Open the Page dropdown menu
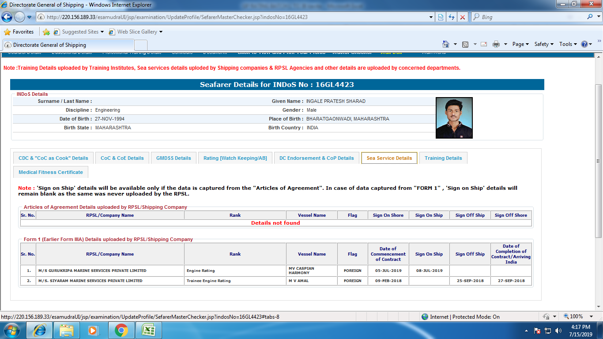The image size is (603, 339). pyautogui.click(x=520, y=44)
